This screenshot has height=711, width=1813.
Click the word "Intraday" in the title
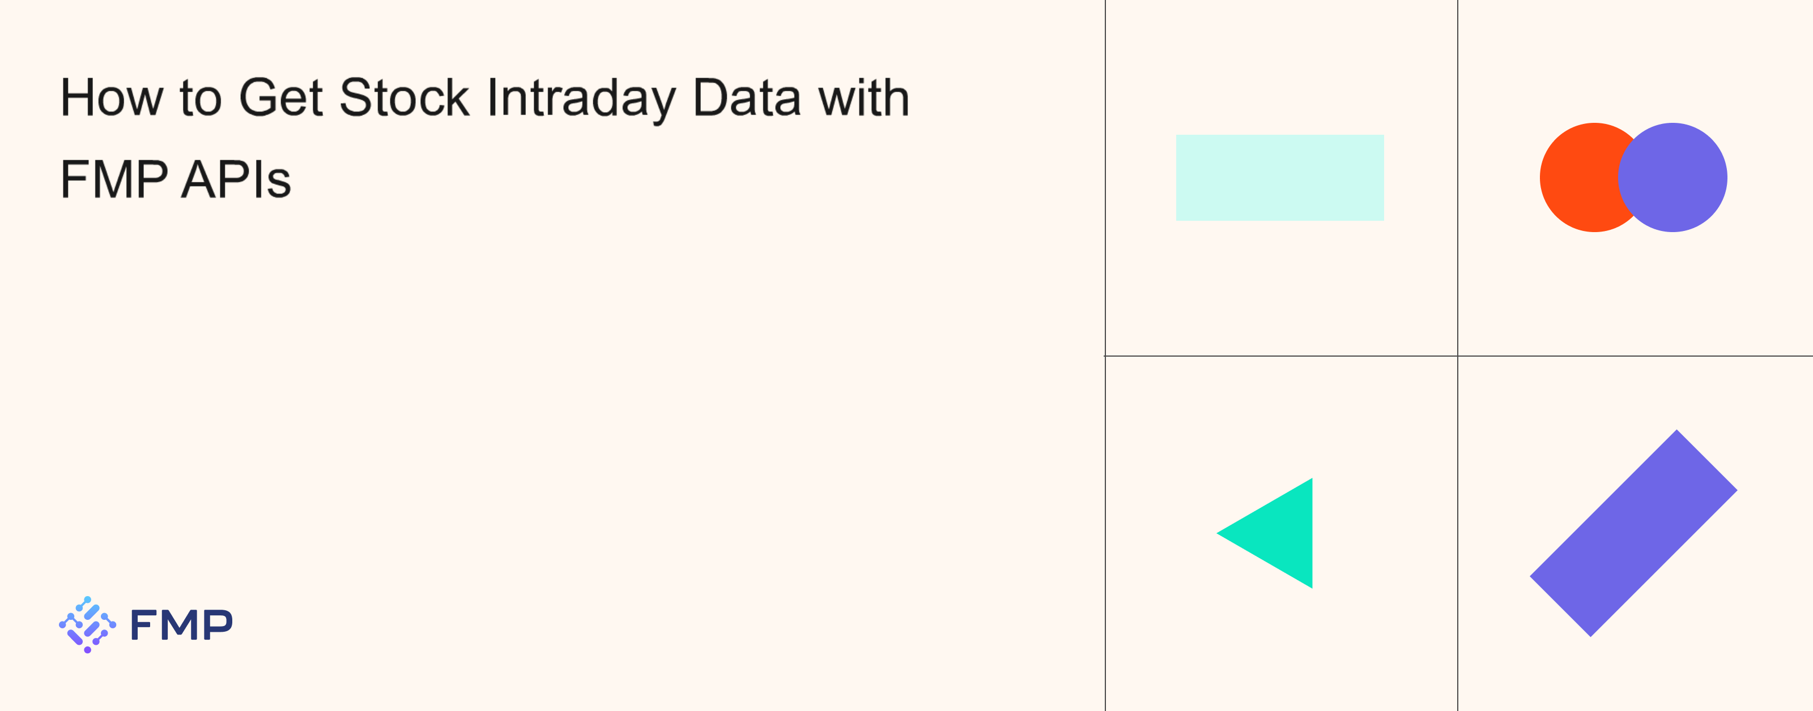coord(581,98)
